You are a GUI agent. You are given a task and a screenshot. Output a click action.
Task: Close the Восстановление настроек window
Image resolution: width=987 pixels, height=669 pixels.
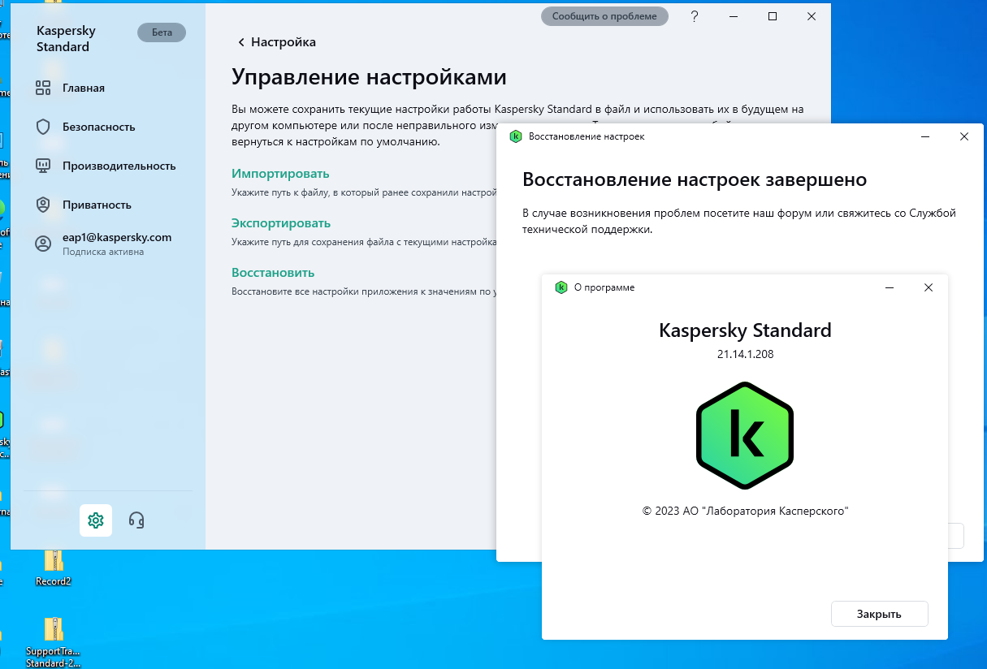pos(964,136)
